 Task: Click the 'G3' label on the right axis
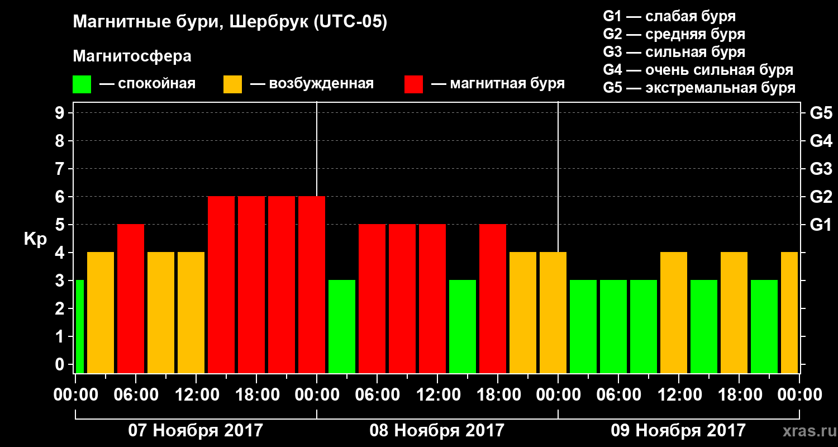point(821,169)
